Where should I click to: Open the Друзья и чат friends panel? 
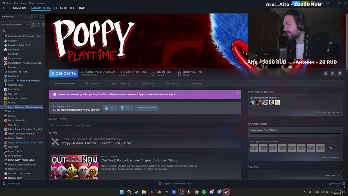[x=337, y=184]
